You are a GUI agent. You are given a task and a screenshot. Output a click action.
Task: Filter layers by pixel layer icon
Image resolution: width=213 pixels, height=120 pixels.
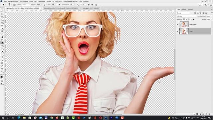[195, 13]
